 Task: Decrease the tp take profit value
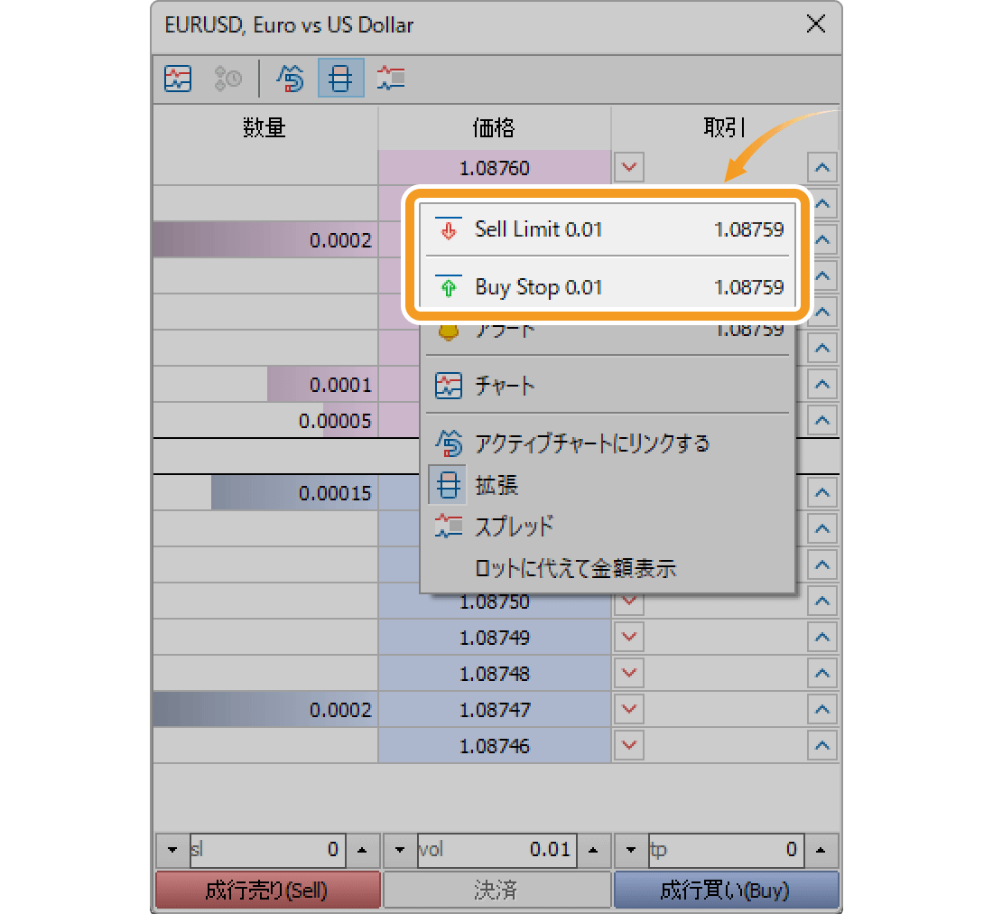pos(631,849)
